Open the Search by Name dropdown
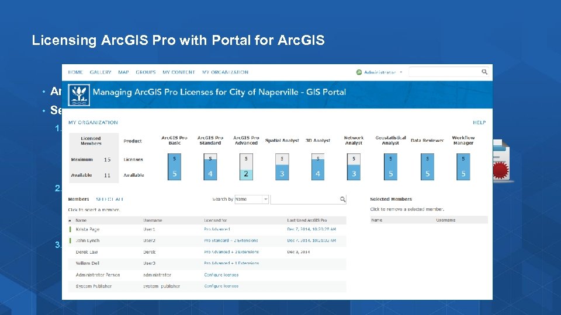Image resolution: width=561 pixels, height=315 pixels. [251, 199]
